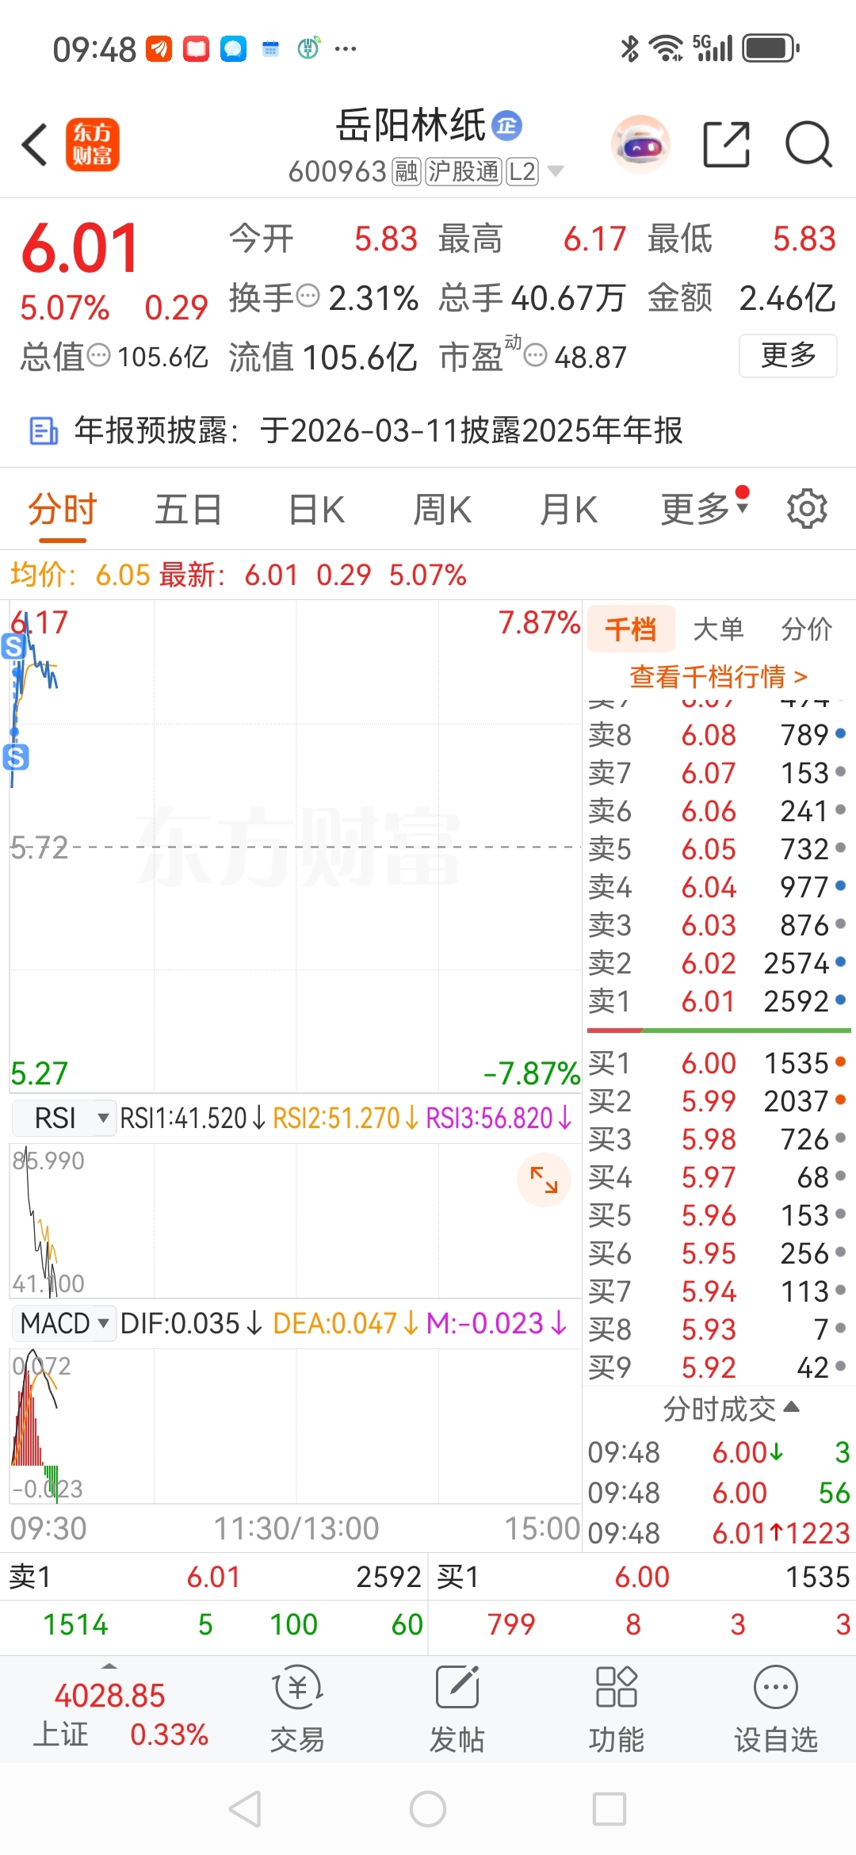Viewport: 856px width, 1855px height.
Task: Select the 分时 chart tab
Action: [x=63, y=510]
